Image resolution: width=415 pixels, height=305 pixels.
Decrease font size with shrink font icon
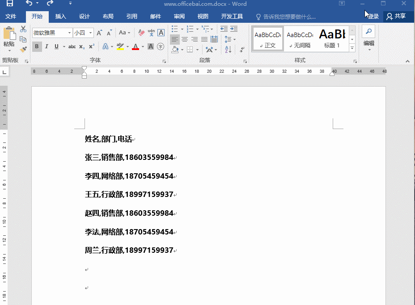pos(109,33)
